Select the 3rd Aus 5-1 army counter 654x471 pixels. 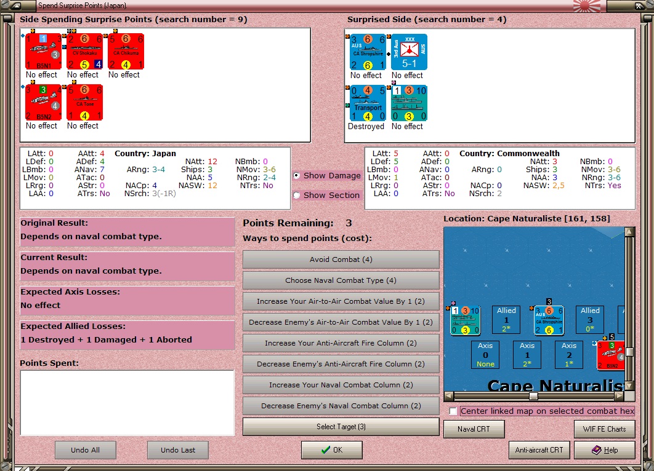point(409,52)
